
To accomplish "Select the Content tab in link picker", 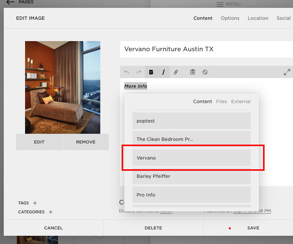I will [x=202, y=102].
